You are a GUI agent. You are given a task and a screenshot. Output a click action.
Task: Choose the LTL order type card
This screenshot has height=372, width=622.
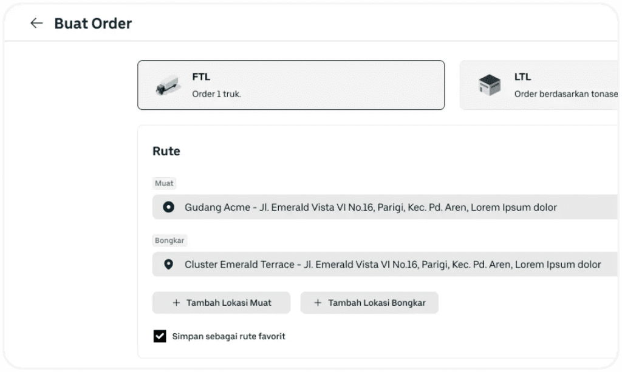point(539,85)
